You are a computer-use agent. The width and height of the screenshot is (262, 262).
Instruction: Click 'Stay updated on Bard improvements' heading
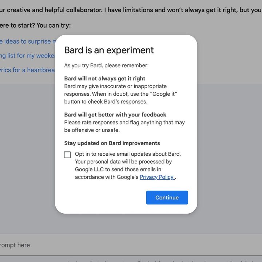tap(112, 143)
